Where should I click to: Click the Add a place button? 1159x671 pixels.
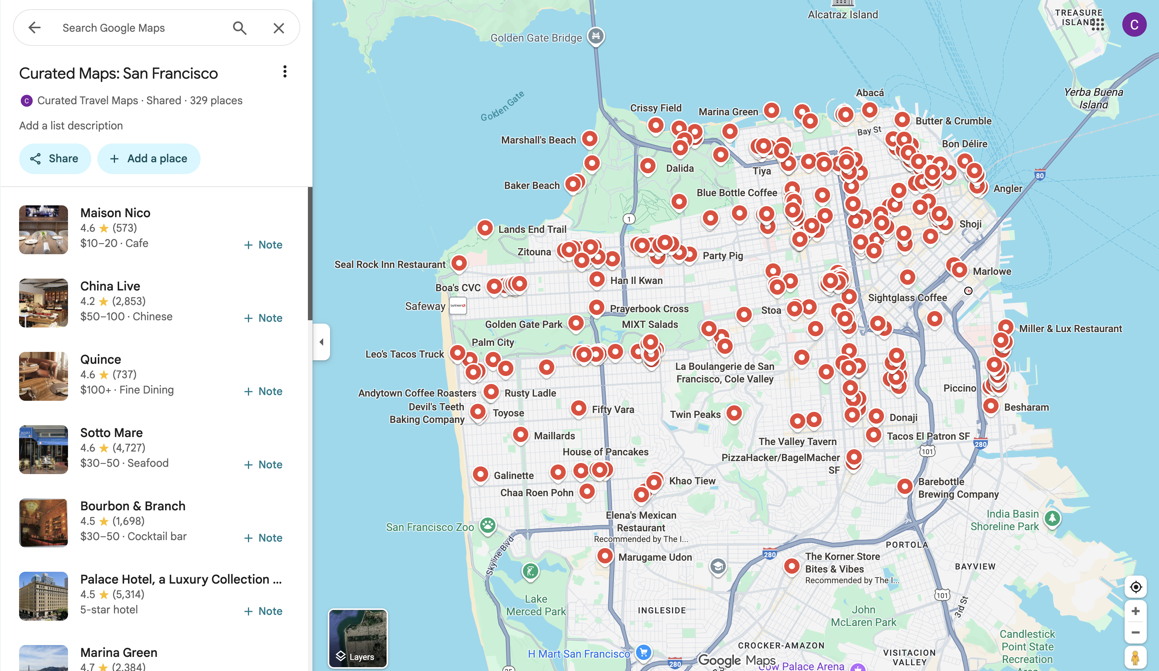pos(149,158)
